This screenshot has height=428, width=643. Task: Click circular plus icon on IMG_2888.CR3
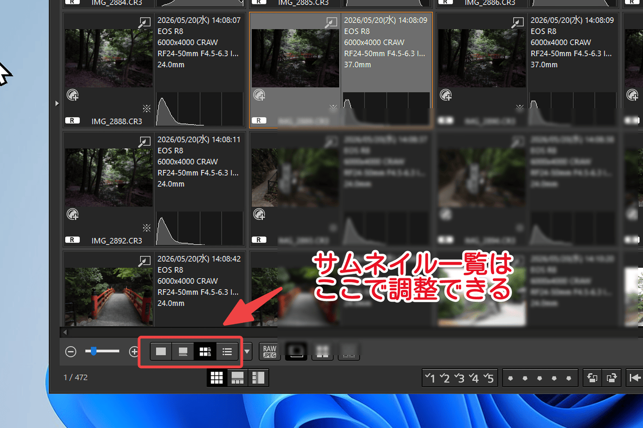click(x=73, y=95)
